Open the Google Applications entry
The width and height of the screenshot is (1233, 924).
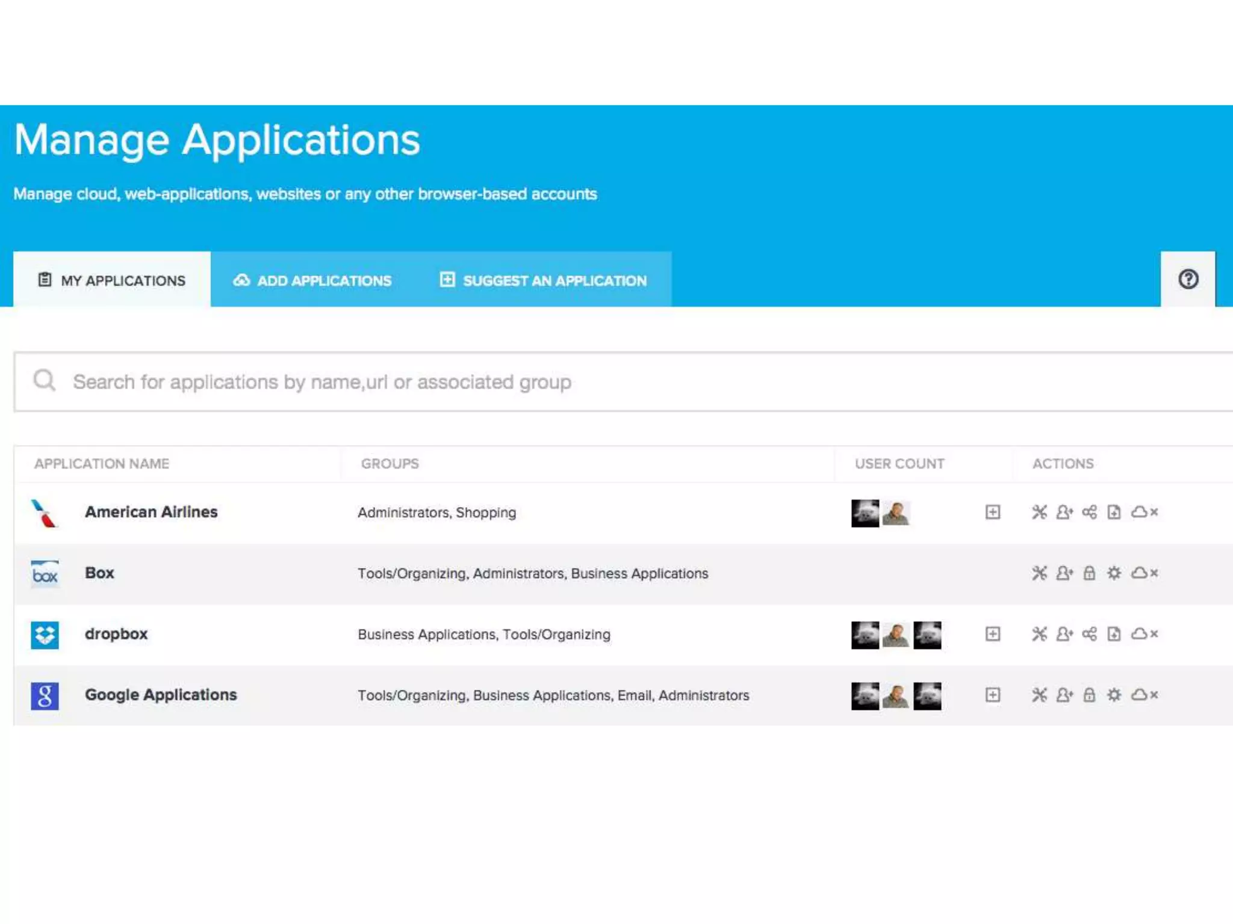[x=161, y=695]
